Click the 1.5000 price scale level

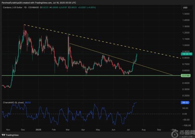coord(186,14)
